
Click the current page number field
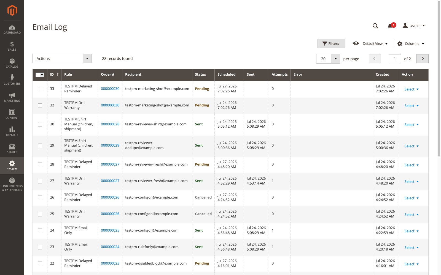(395, 59)
